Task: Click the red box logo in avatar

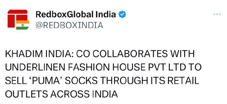Action: click(x=17, y=18)
